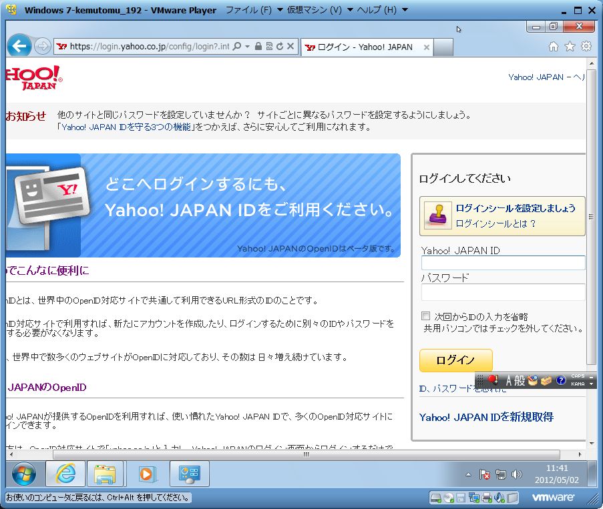Click the IE address bar URL
603x509 pixels.
coord(149,47)
